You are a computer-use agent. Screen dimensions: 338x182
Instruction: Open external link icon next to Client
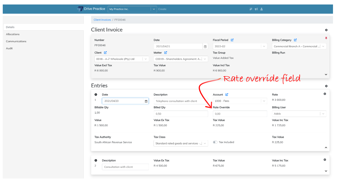coord(105,53)
